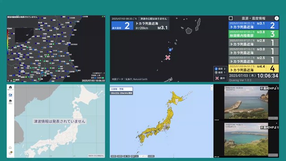Screen dimensions: 286x161
Task: Click the inset map on Kanto monitor
Action: click(x=24, y=35)
